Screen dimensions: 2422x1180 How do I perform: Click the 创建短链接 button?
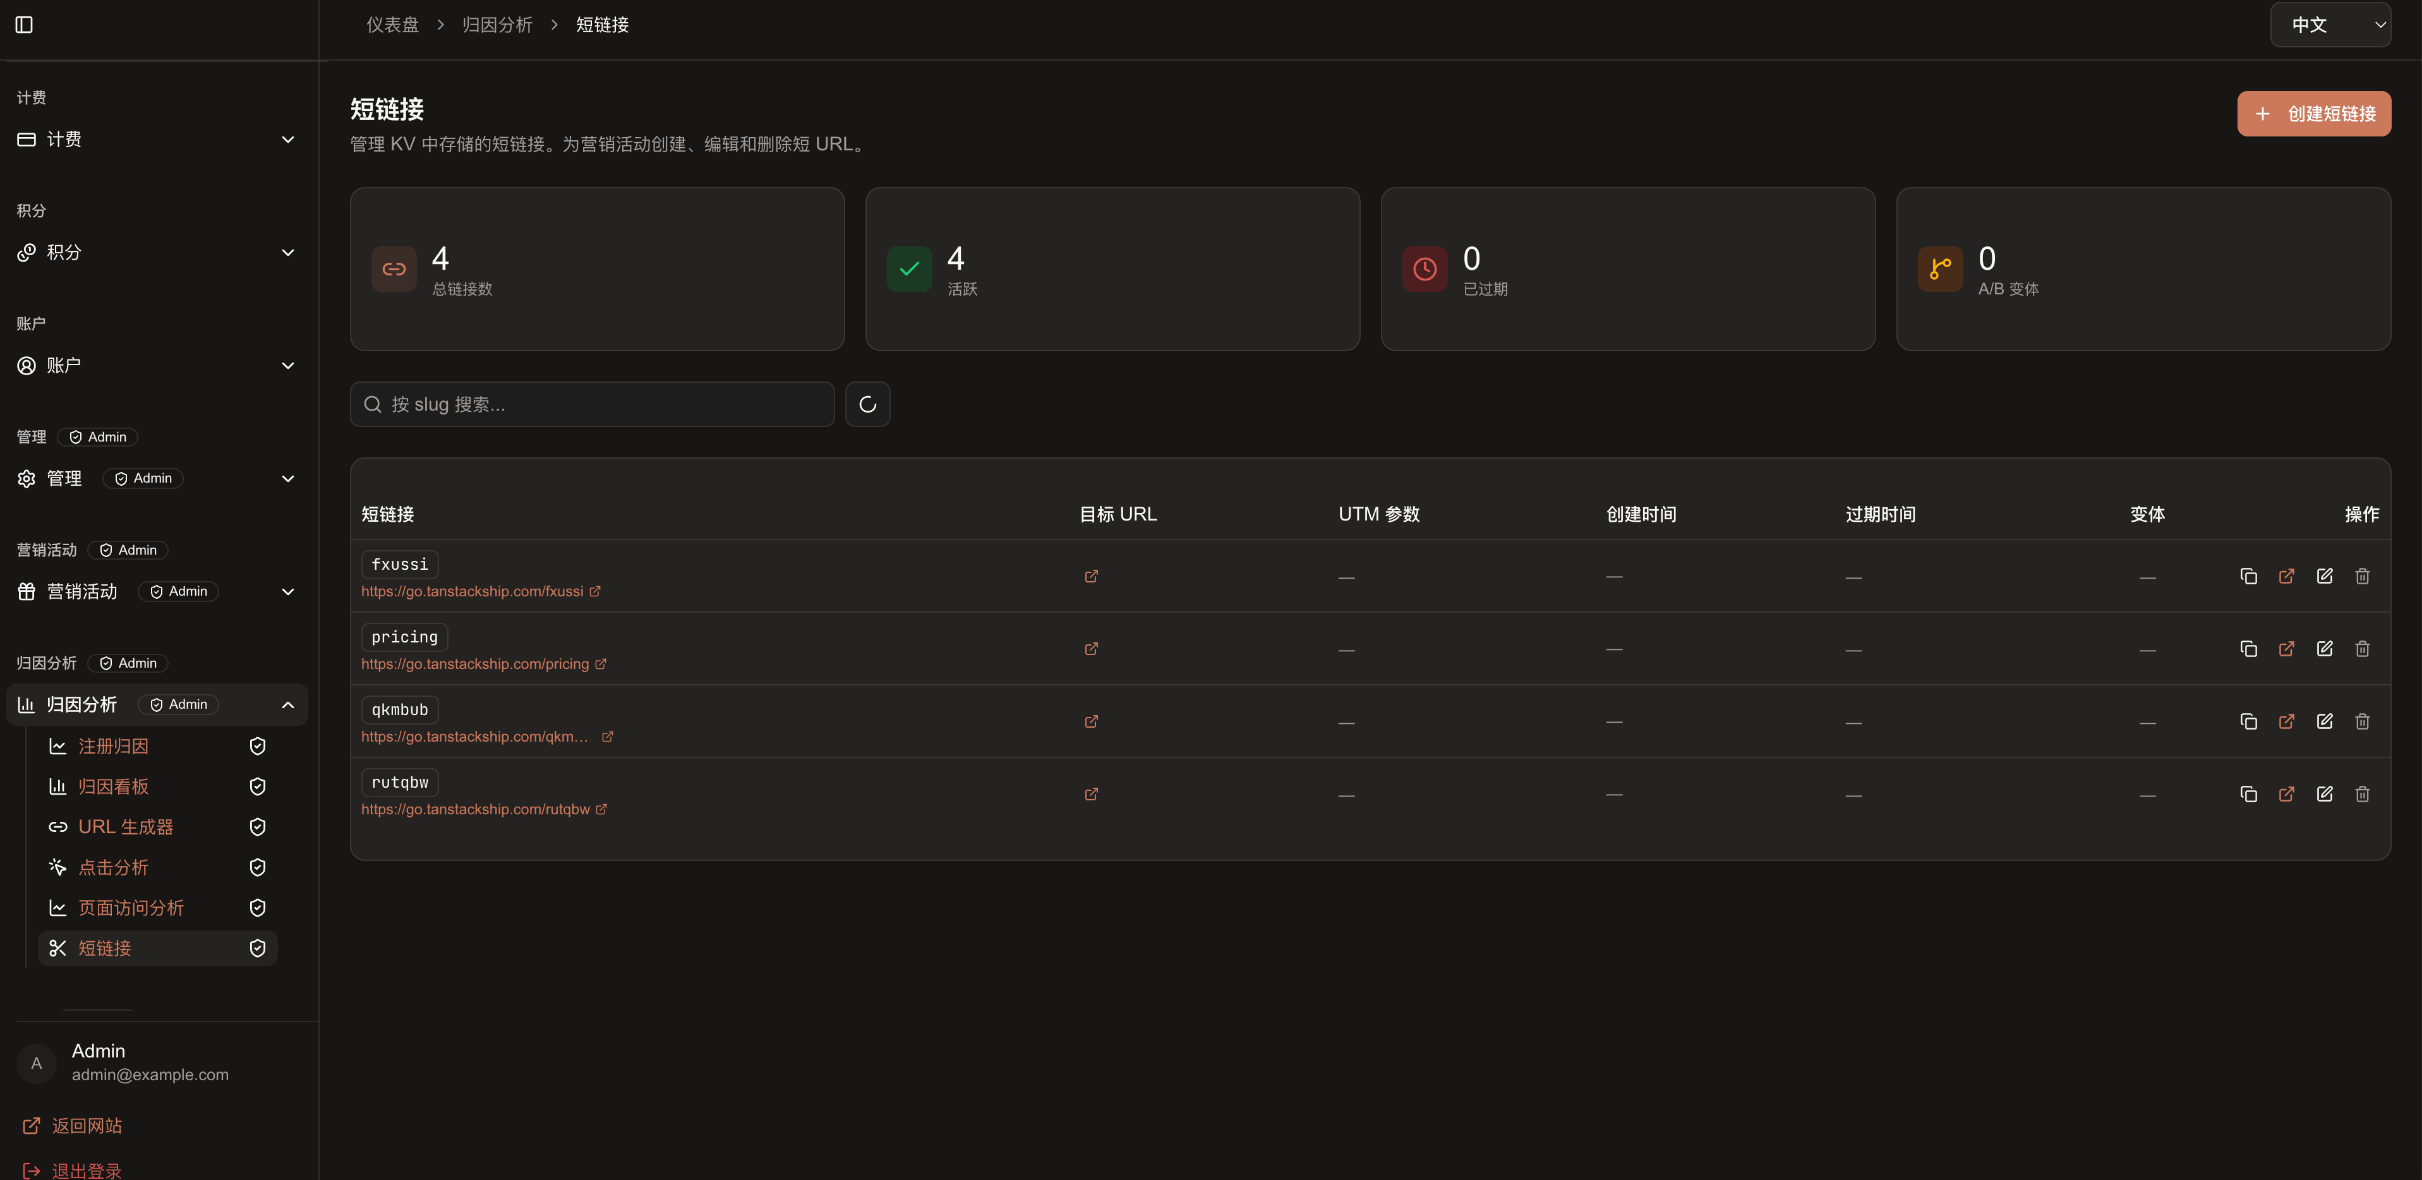(2314, 114)
